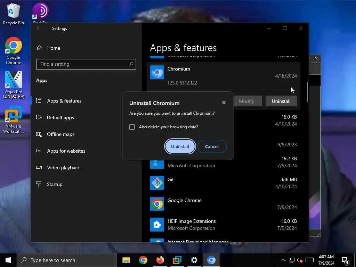Open VMware Workstation from taskbar
Screen dimensions: 356x267
[x=177, y=260]
